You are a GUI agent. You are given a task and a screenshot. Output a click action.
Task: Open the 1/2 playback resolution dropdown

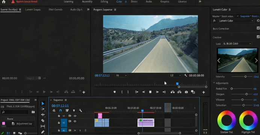pos(175,75)
